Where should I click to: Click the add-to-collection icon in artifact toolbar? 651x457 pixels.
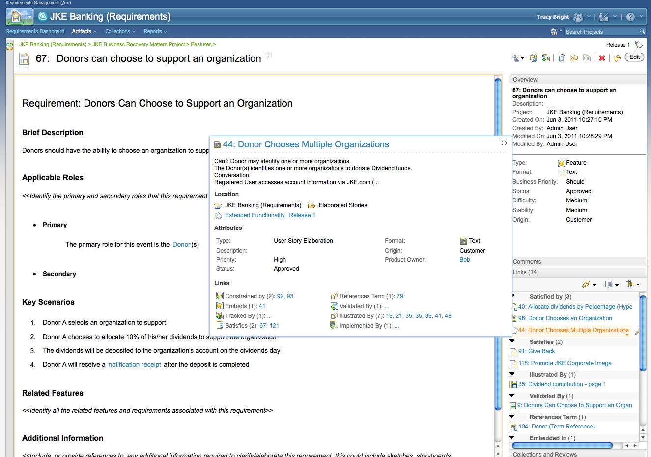546,58
